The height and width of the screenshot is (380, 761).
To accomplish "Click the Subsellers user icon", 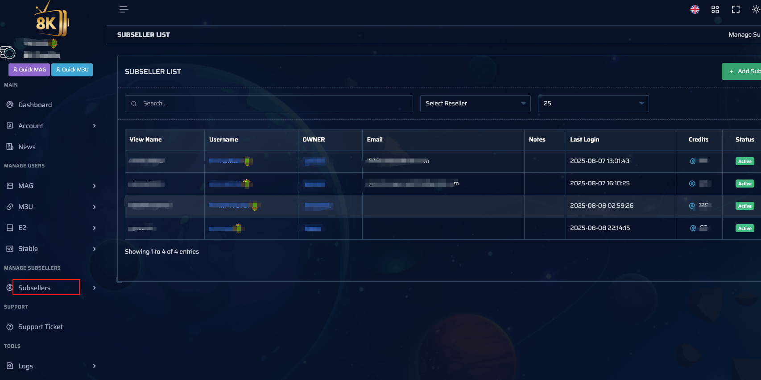I will click(x=9, y=288).
